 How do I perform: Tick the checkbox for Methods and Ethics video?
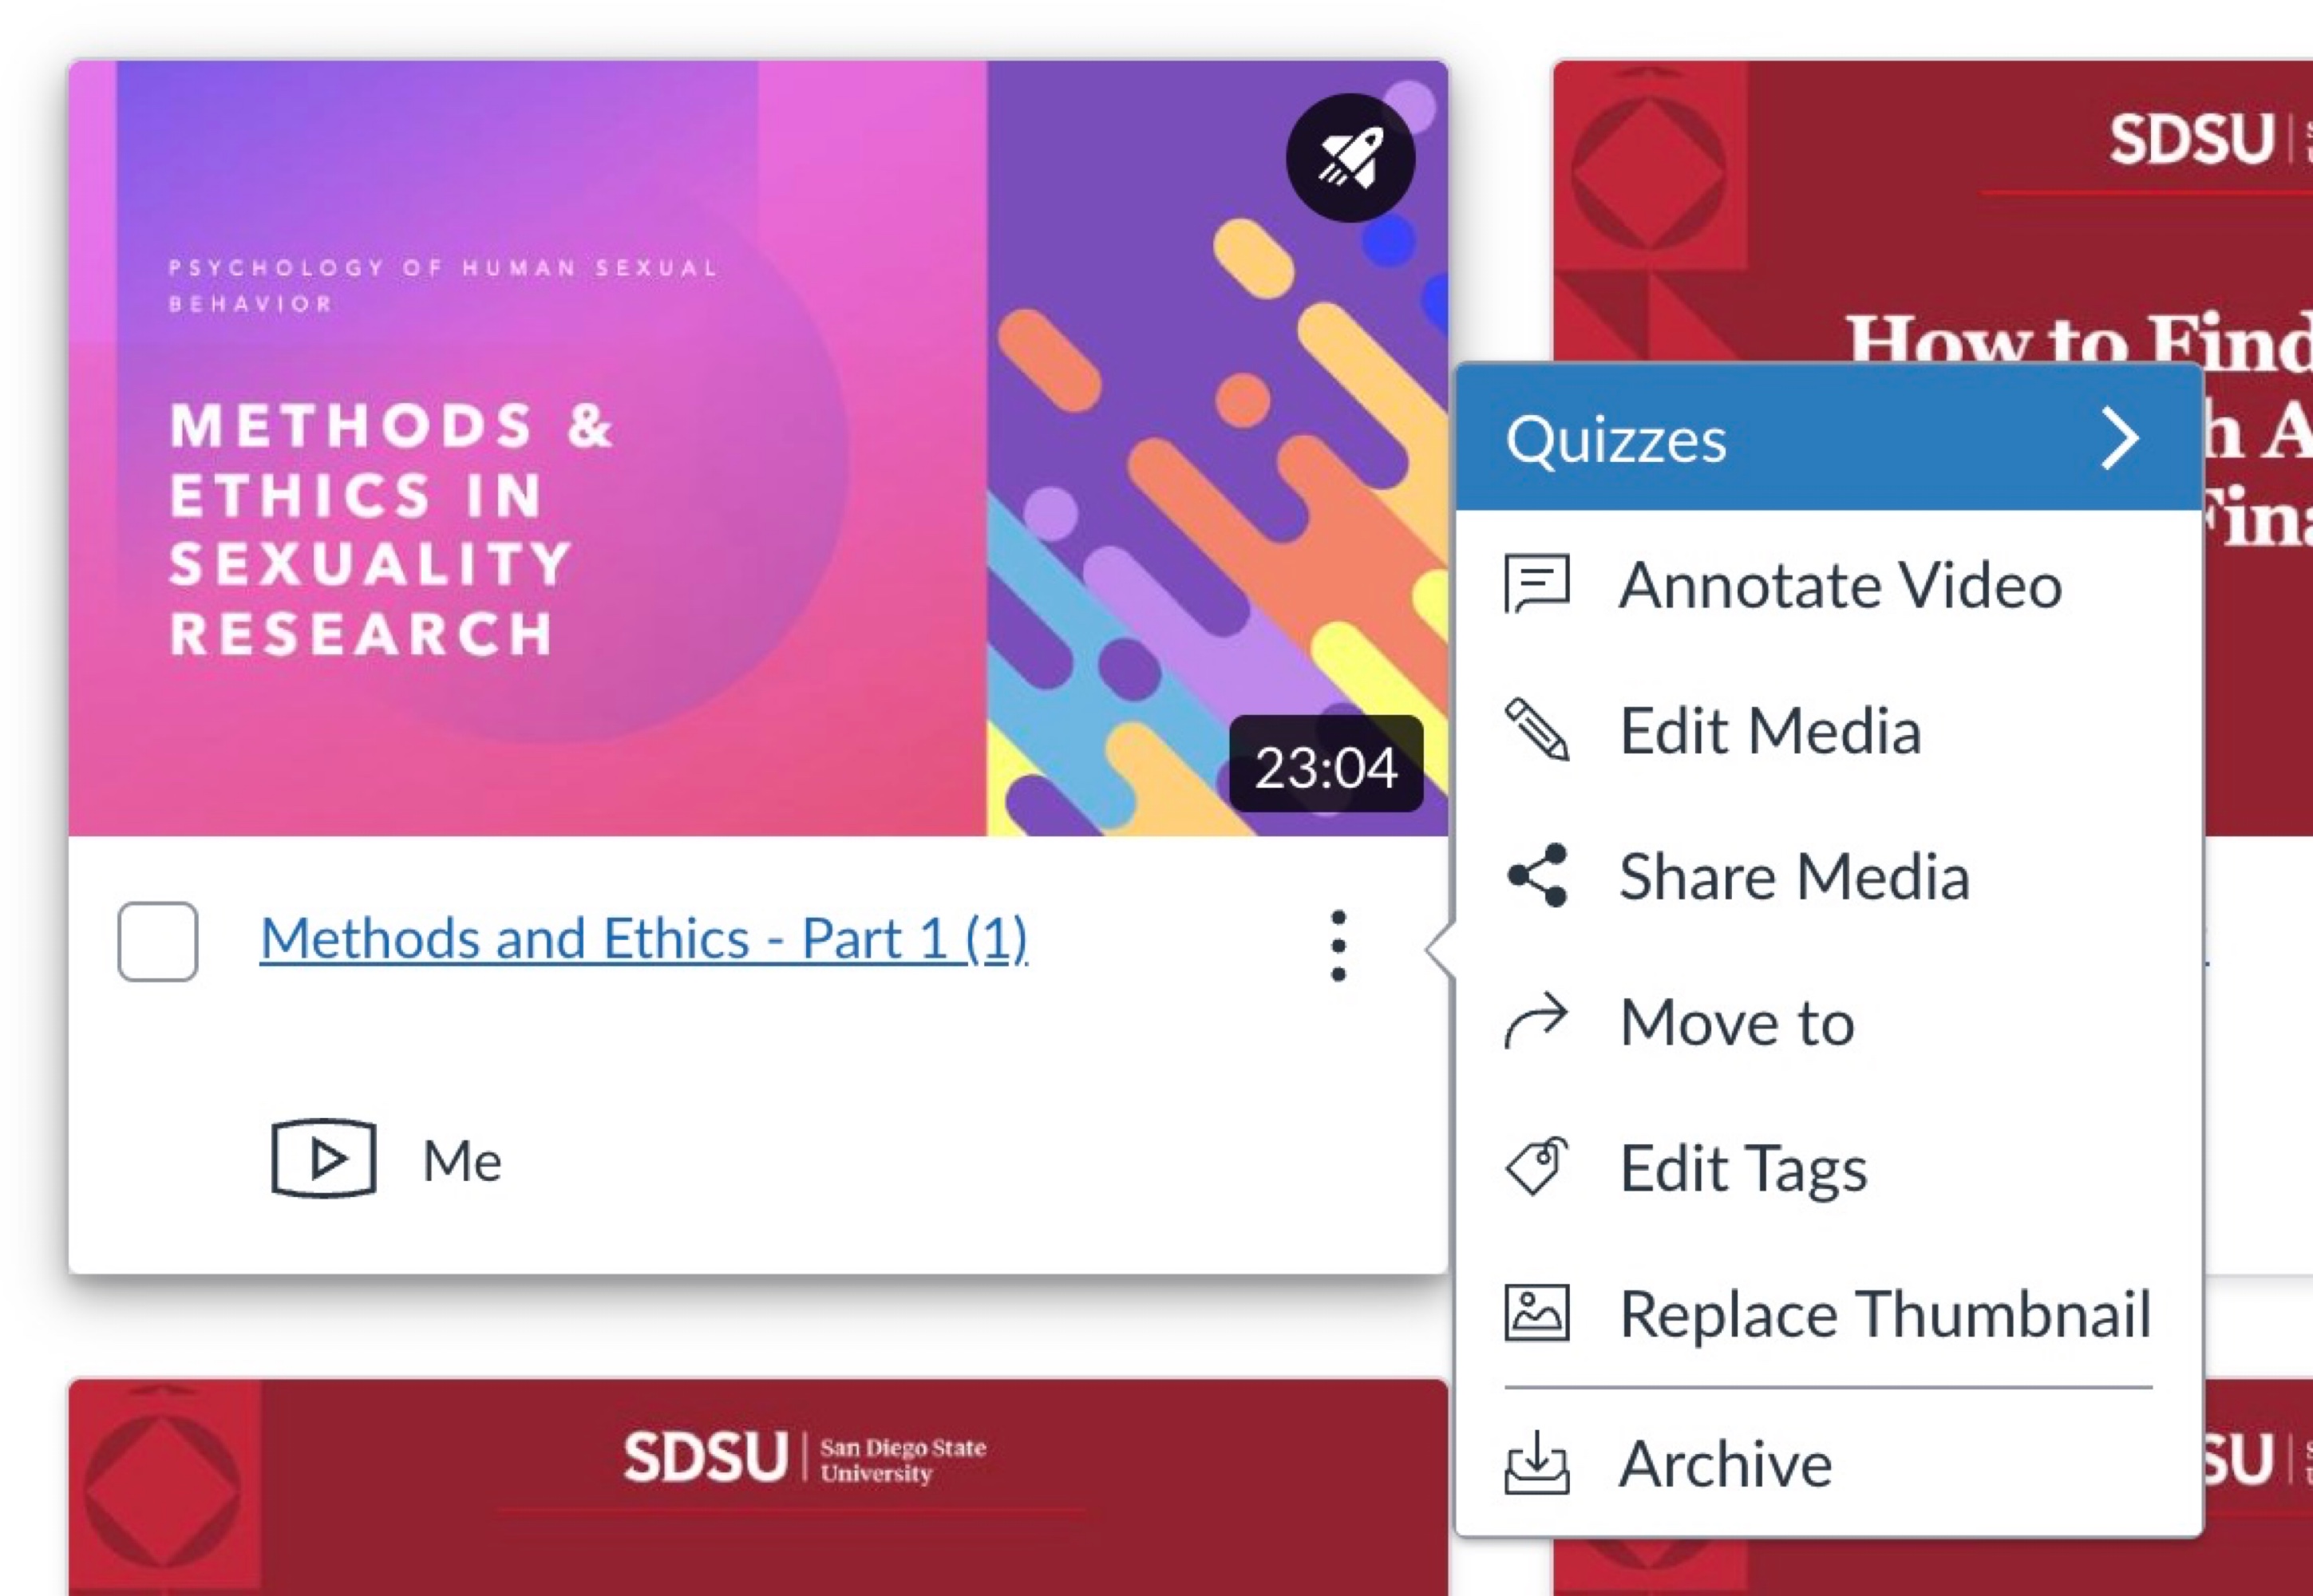click(158, 941)
